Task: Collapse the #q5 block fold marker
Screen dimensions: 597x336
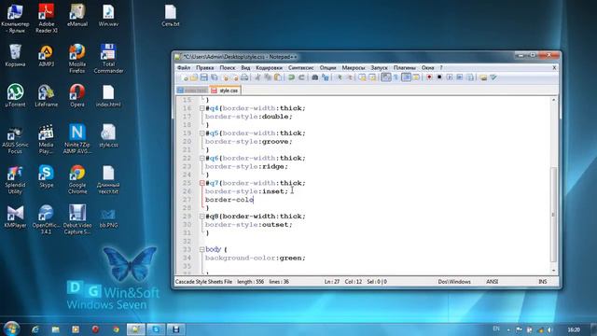Action: (201, 133)
